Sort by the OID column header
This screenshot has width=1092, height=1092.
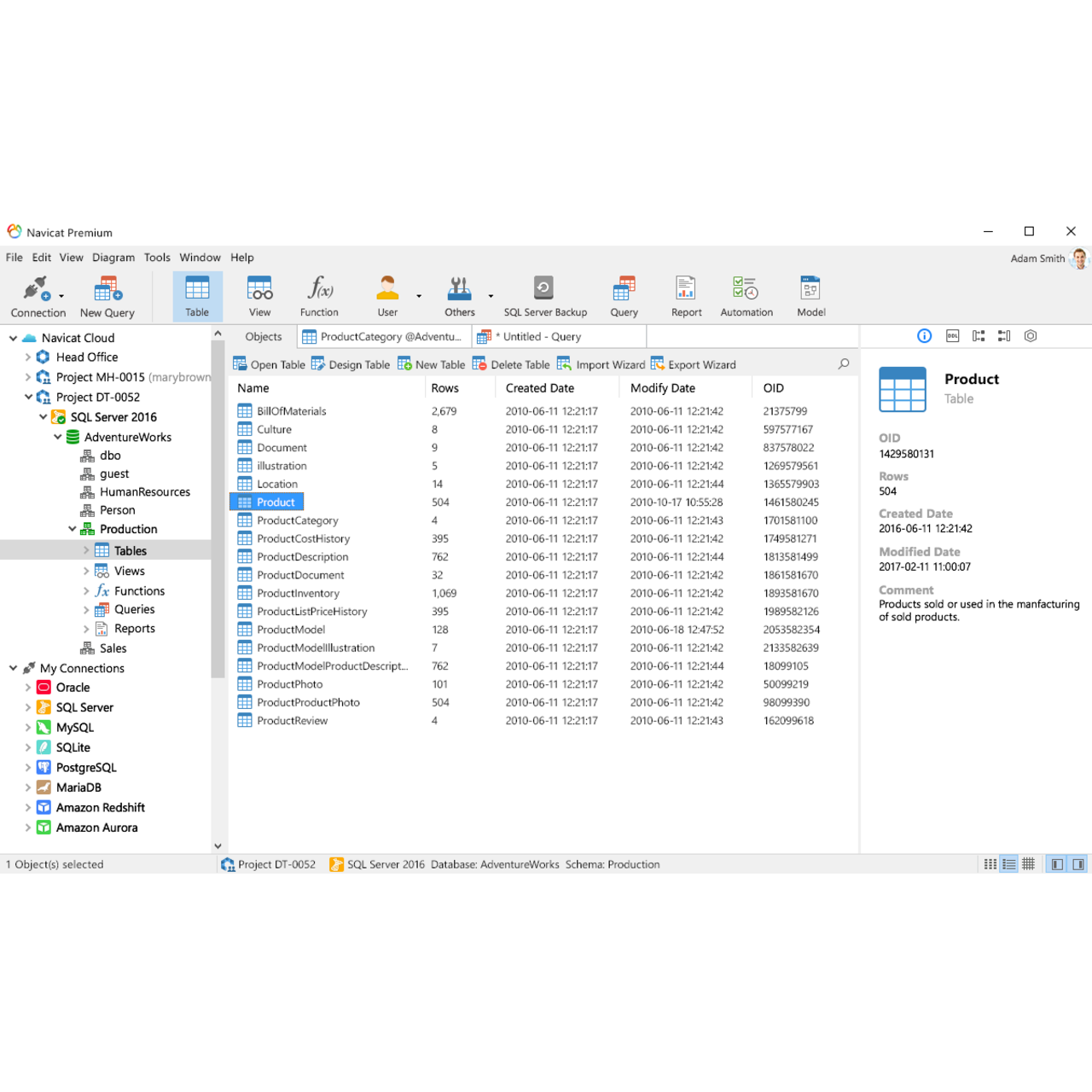pos(804,388)
